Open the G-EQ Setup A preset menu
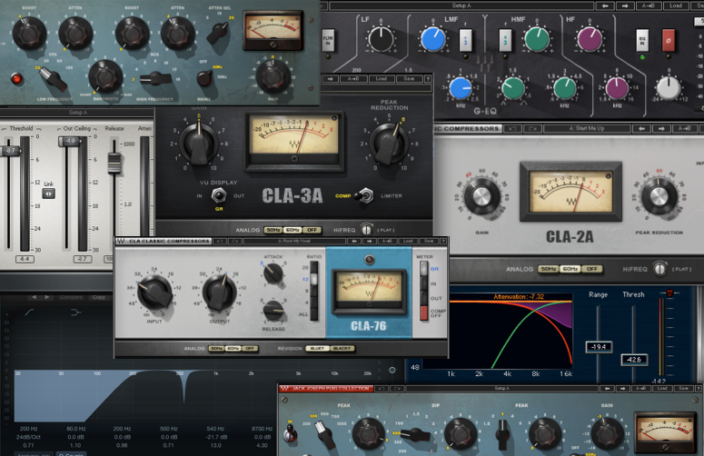Image resolution: width=704 pixels, height=456 pixels. click(461, 5)
